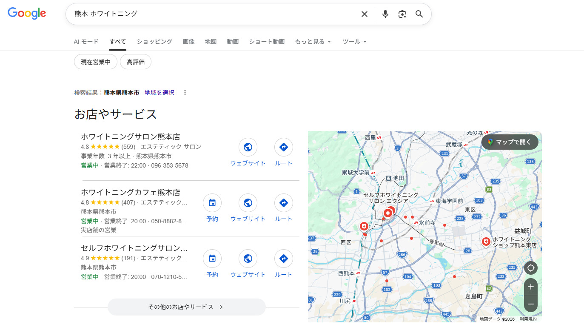Click my-location icon on the map
Screen dimensions: 584x327
530,268
